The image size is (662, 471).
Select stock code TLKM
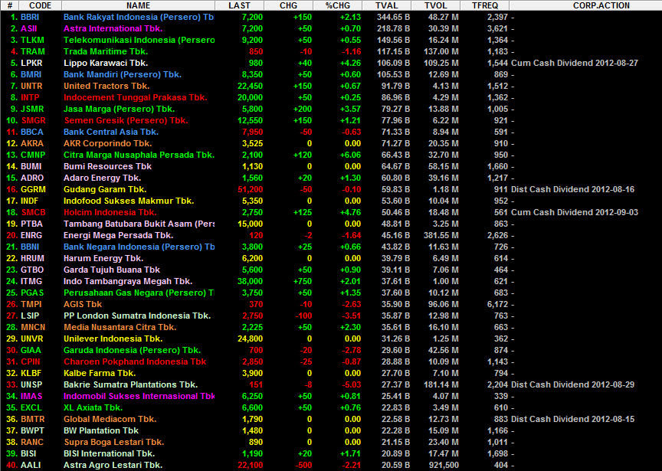click(32, 40)
